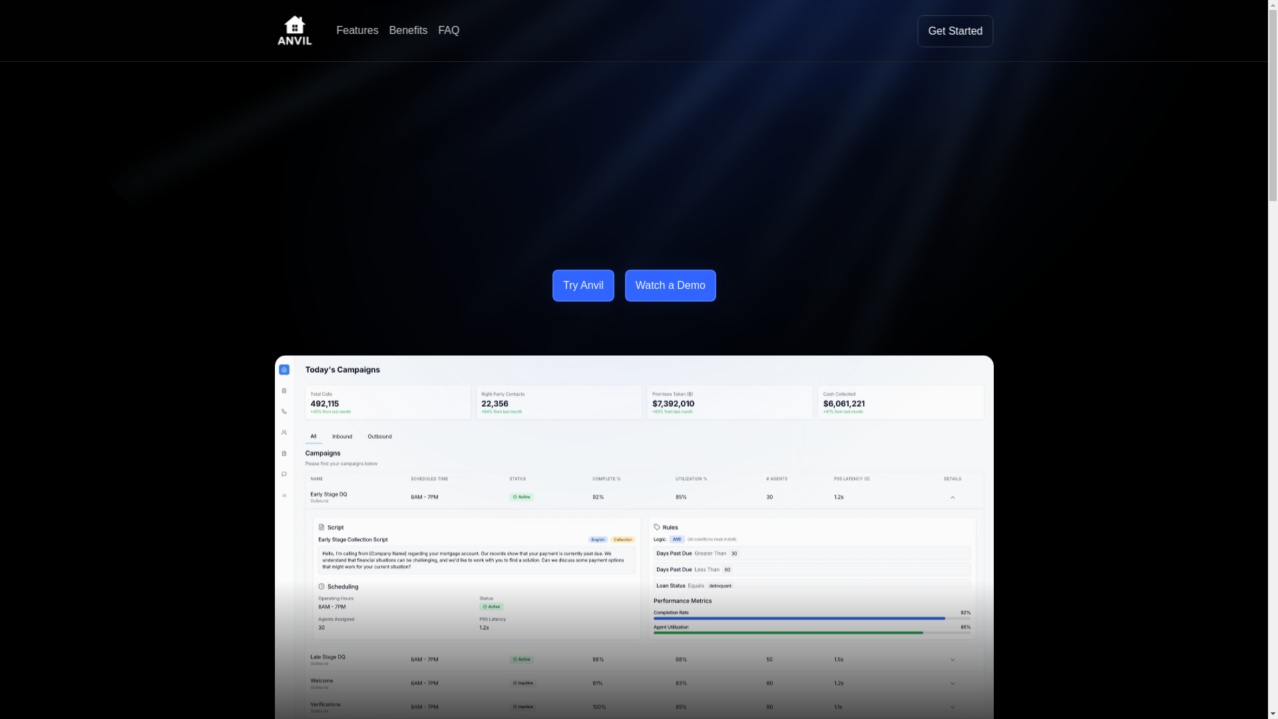This screenshot has width=1278, height=719.
Task: Select the chat bubble icon in dashboard sidebar
Action: pyautogui.click(x=284, y=475)
